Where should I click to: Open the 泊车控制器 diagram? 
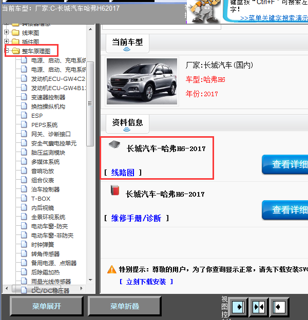(46, 189)
